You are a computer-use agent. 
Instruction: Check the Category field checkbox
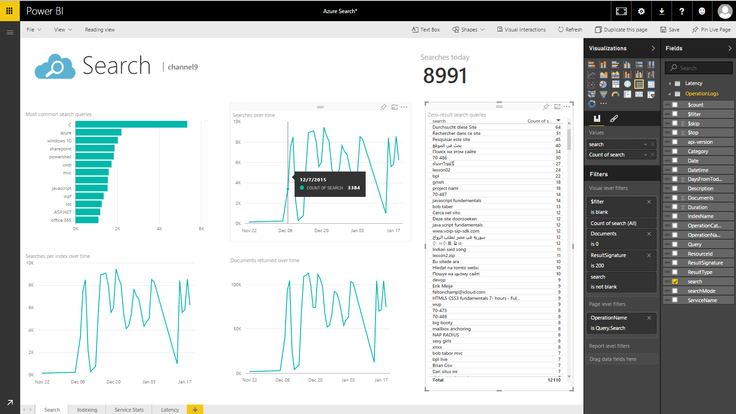[675, 151]
